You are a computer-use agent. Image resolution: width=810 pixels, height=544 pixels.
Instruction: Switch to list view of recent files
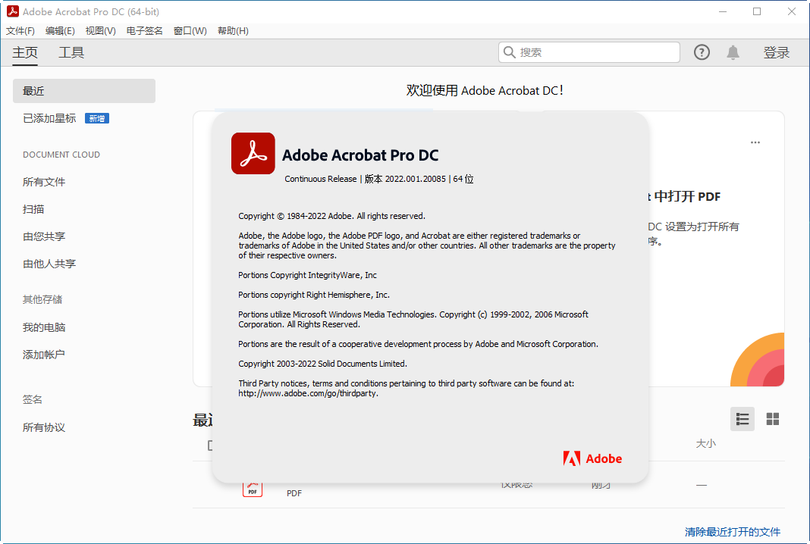pos(742,419)
